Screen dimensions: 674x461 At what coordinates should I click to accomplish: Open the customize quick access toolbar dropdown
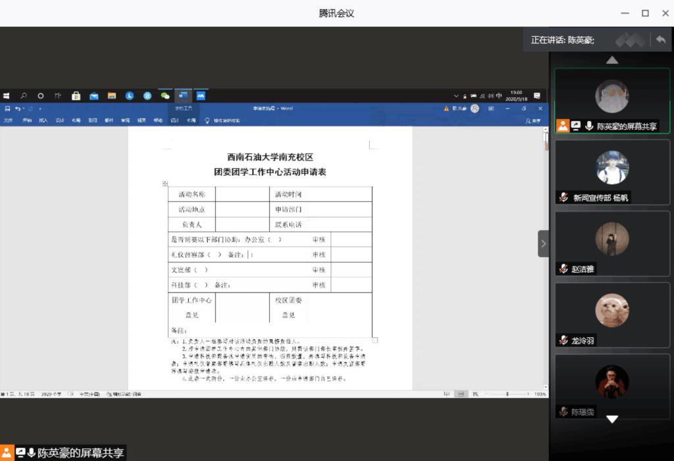click(39, 109)
